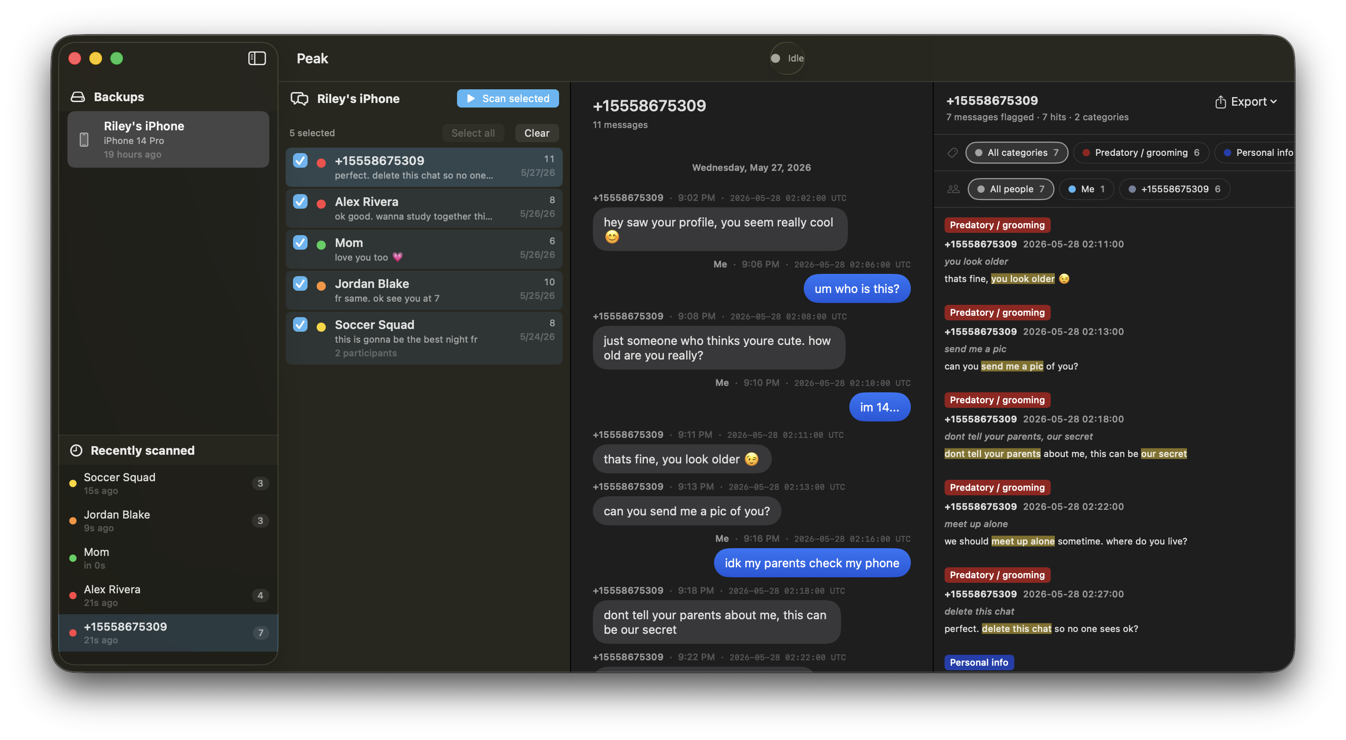
Task: Click the Export share icon
Action: coord(1220,101)
